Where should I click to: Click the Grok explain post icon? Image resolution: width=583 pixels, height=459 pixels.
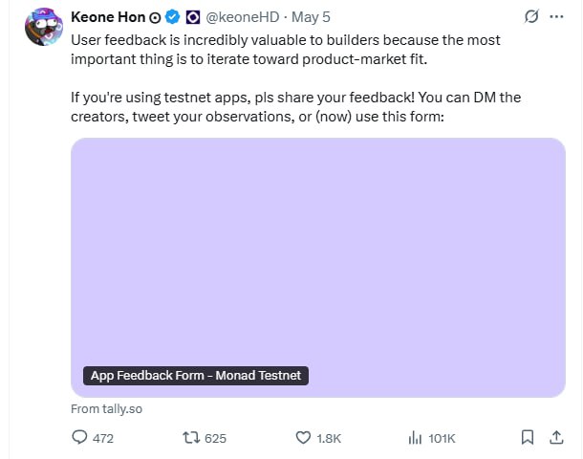point(531,17)
